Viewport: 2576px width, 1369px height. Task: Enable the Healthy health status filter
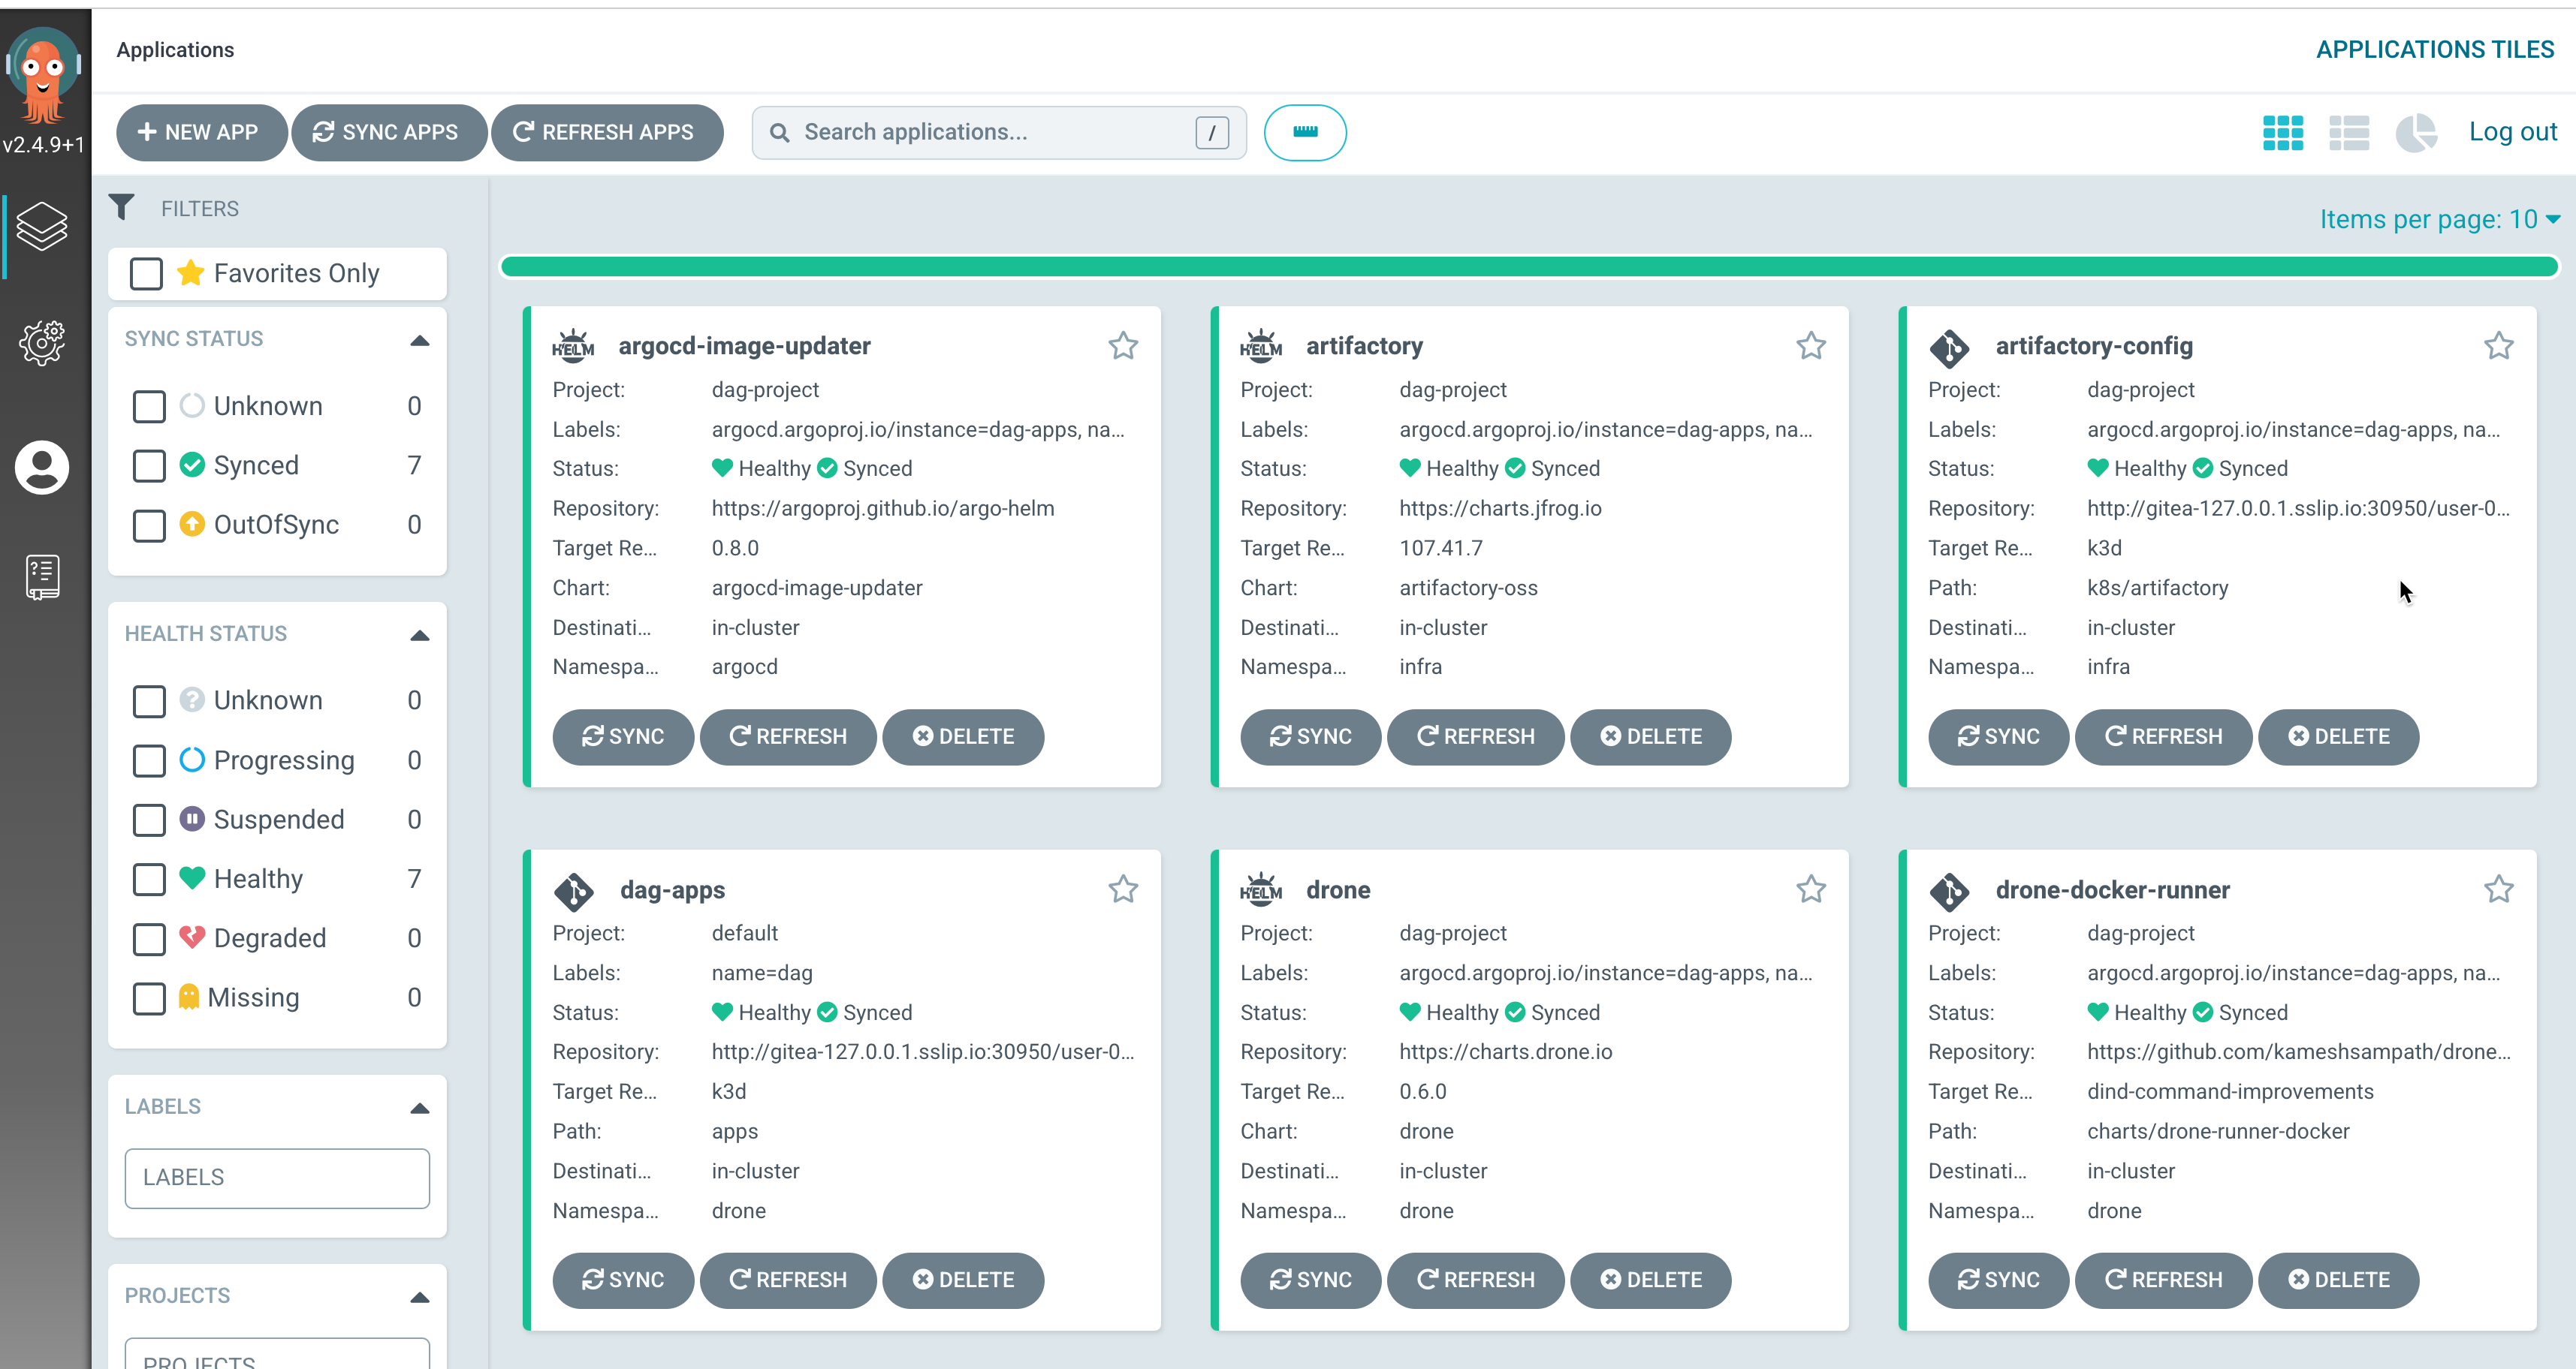click(x=148, y=879)
